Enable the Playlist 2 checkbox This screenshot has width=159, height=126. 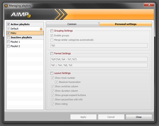(x=9, y=46)
